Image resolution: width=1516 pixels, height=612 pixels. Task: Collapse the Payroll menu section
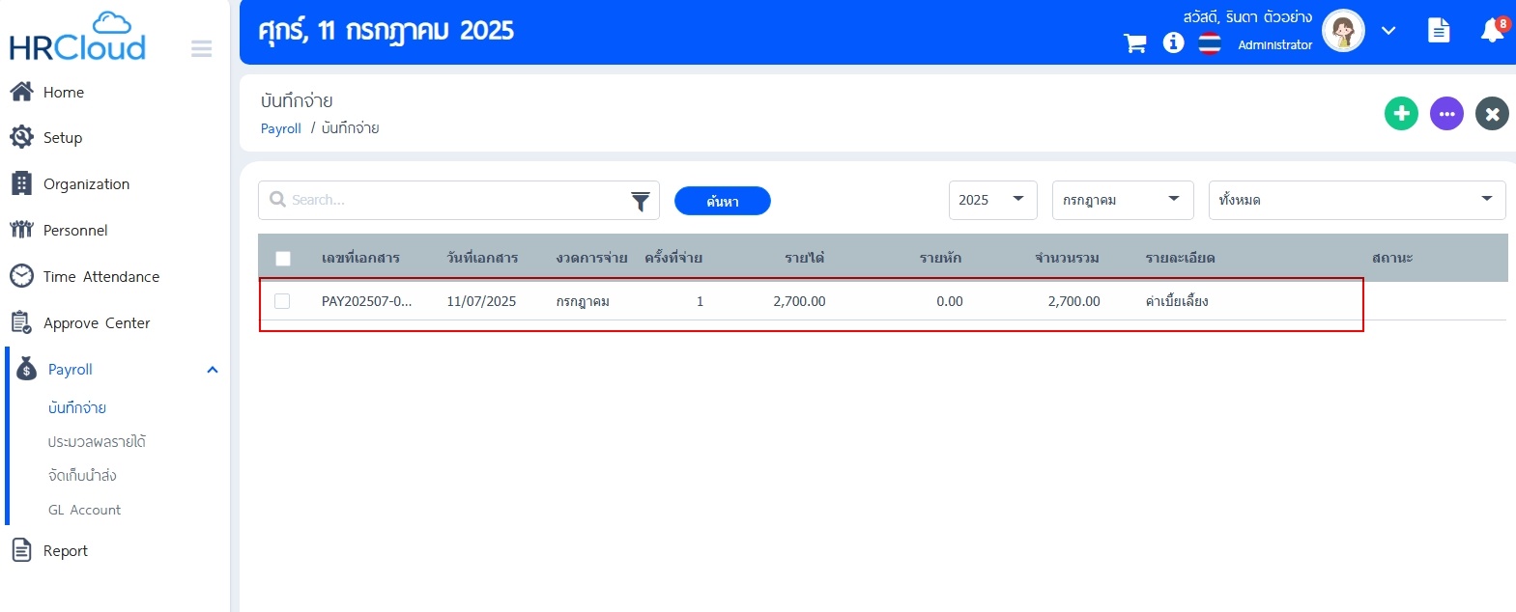click(x=212, y=370)
